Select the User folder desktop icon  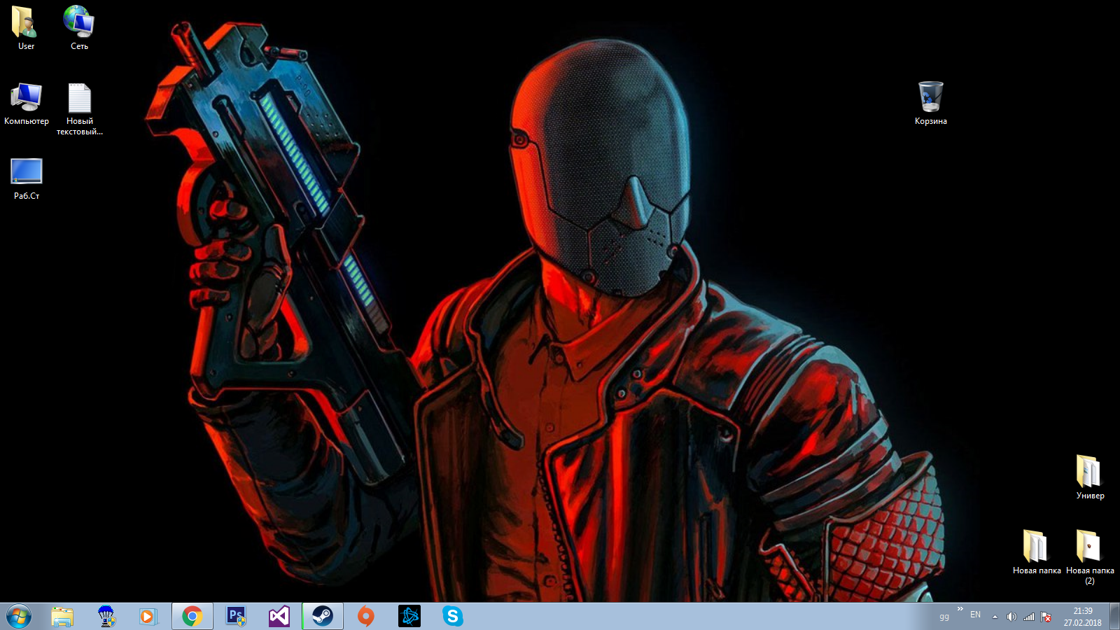tap(26, 28)
